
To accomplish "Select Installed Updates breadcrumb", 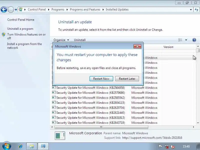I will 117,9.
